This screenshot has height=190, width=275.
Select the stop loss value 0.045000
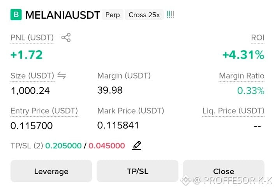107,146
